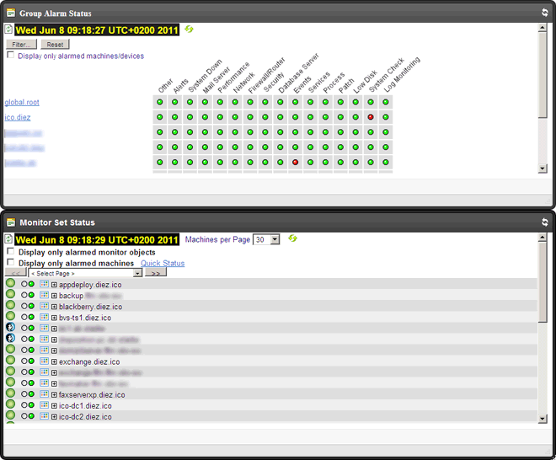Click the exchange.diez.ico machine name
The height and width of the screenshot is (460, 556).
click(x=89, y=361)
